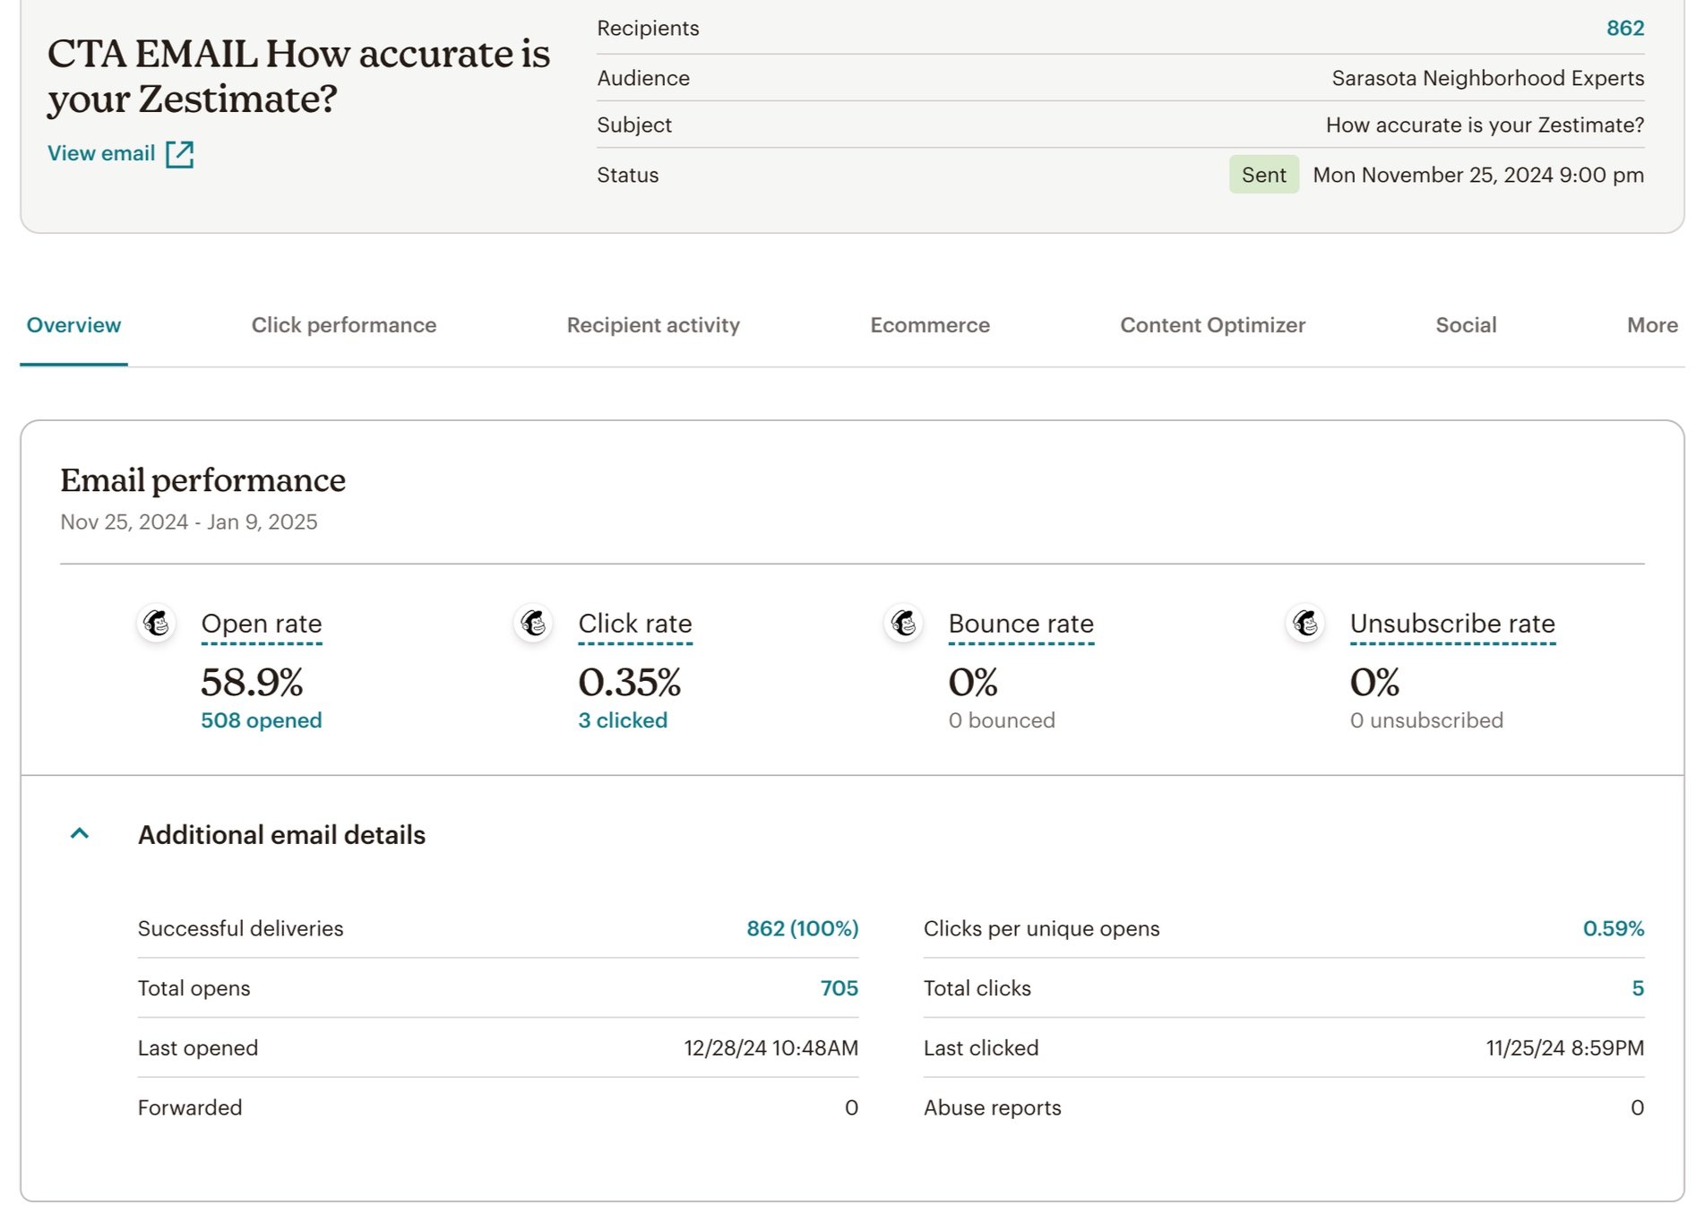1705x1223 pixels.
Task: Open the 0.59% clicks per unique opens link
Action: click(x=1613, y=929)
